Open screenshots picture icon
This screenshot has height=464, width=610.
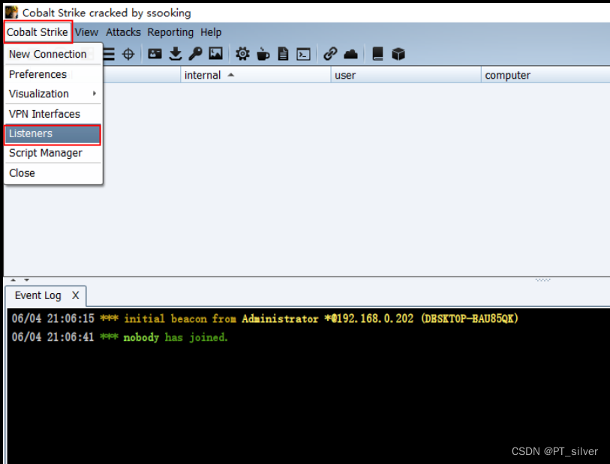point(215,54)
